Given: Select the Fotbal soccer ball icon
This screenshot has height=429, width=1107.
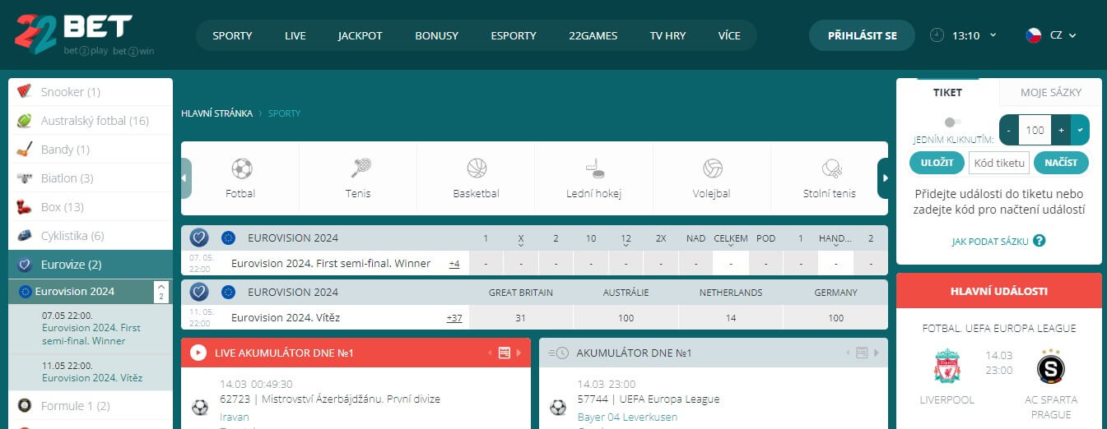Looking at the screenshot, I should tap(241, 168).
